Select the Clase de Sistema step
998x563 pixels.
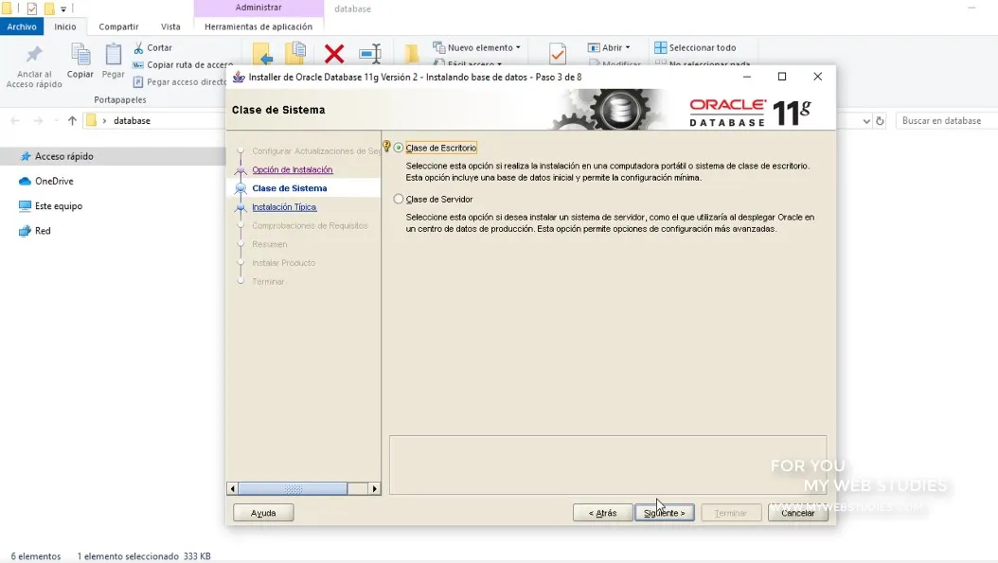(290, 188)
